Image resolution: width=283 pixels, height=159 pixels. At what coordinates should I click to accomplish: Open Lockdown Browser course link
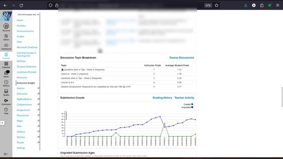click(x=27, y=72)
